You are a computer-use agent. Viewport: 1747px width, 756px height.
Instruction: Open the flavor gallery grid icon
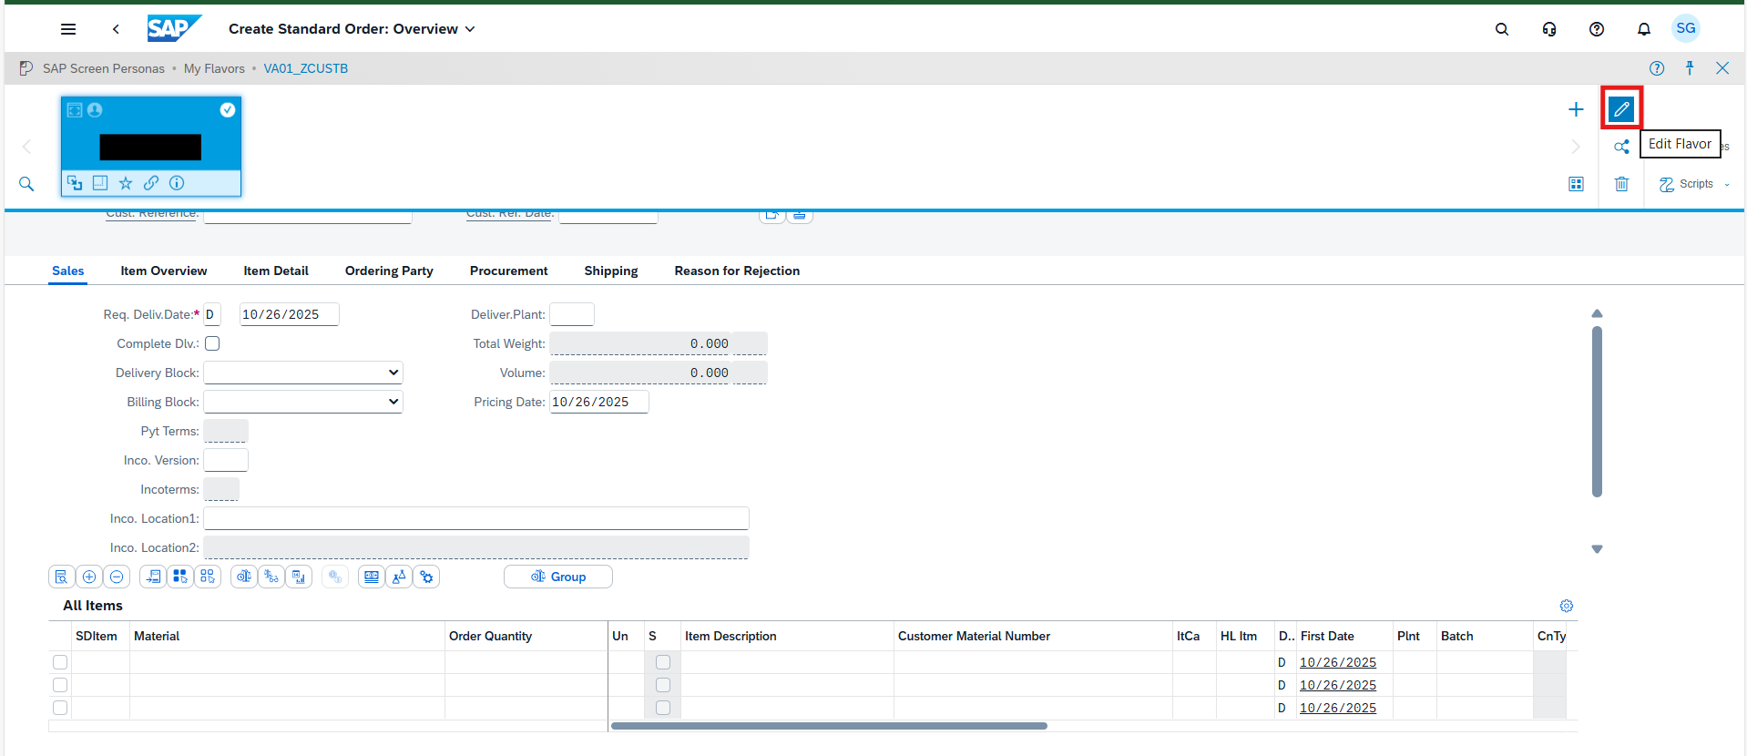pyautogui.click(x=1576, y=184)
